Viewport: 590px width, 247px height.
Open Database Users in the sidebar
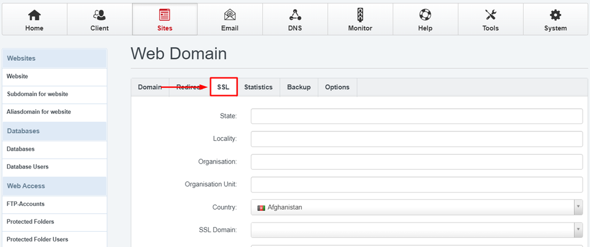click(x=28, y=167)
